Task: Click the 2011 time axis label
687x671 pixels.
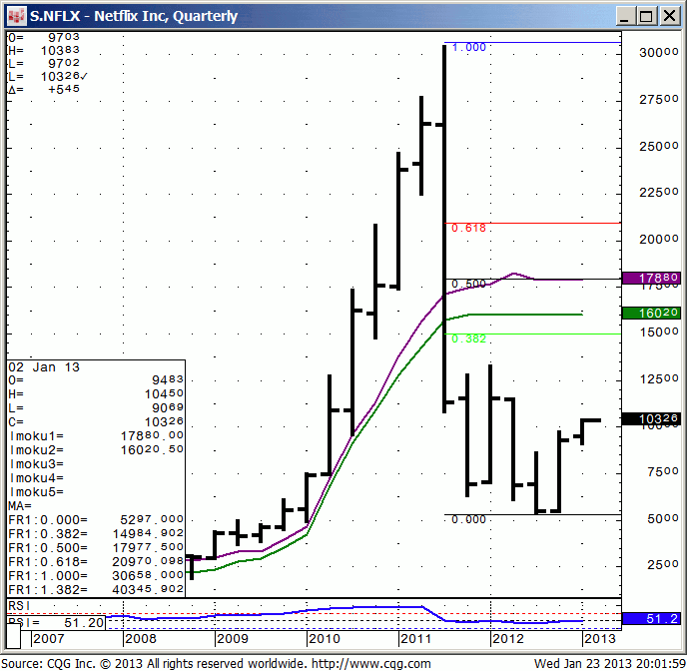Action: [x=416, y=639]
